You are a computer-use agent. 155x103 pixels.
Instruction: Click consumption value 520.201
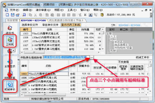[x=89, y=41]
